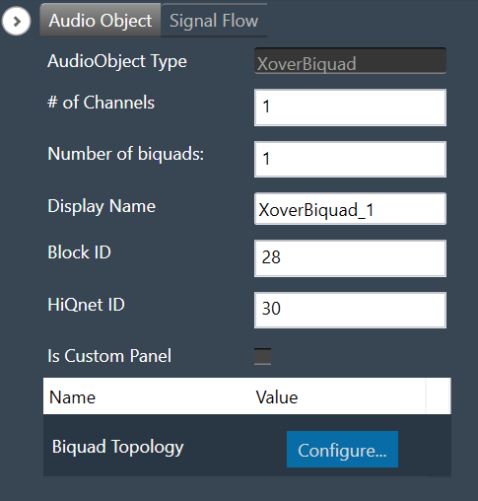Open Biquad Topology with the Configure button
This screenshot has height=501, width=478.
pyautogui.click(x=342, y=450)
